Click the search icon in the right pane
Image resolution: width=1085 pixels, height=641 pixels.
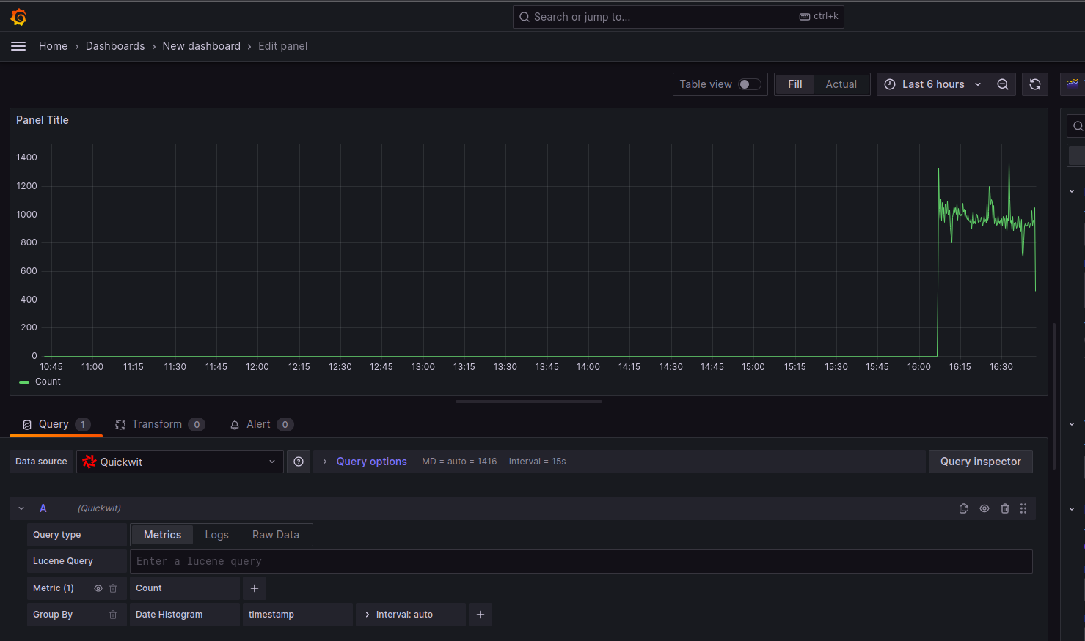click(1078, 126)
